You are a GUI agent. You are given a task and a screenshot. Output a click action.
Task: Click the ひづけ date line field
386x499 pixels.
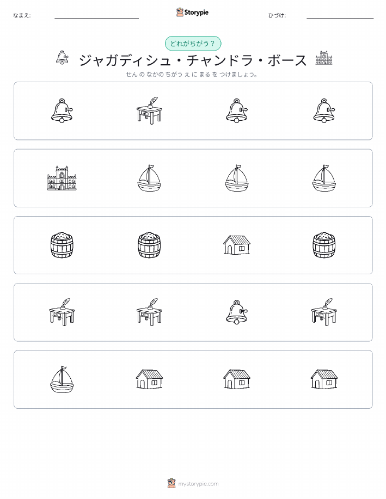tap(340, 15)
